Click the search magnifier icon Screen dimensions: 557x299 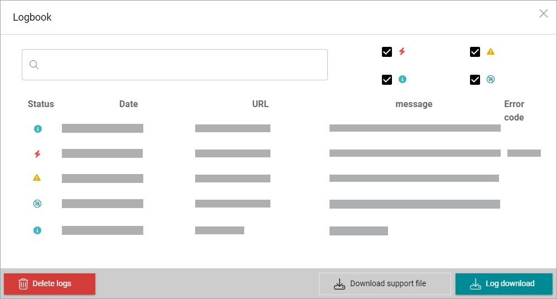[x=34, y=65]
